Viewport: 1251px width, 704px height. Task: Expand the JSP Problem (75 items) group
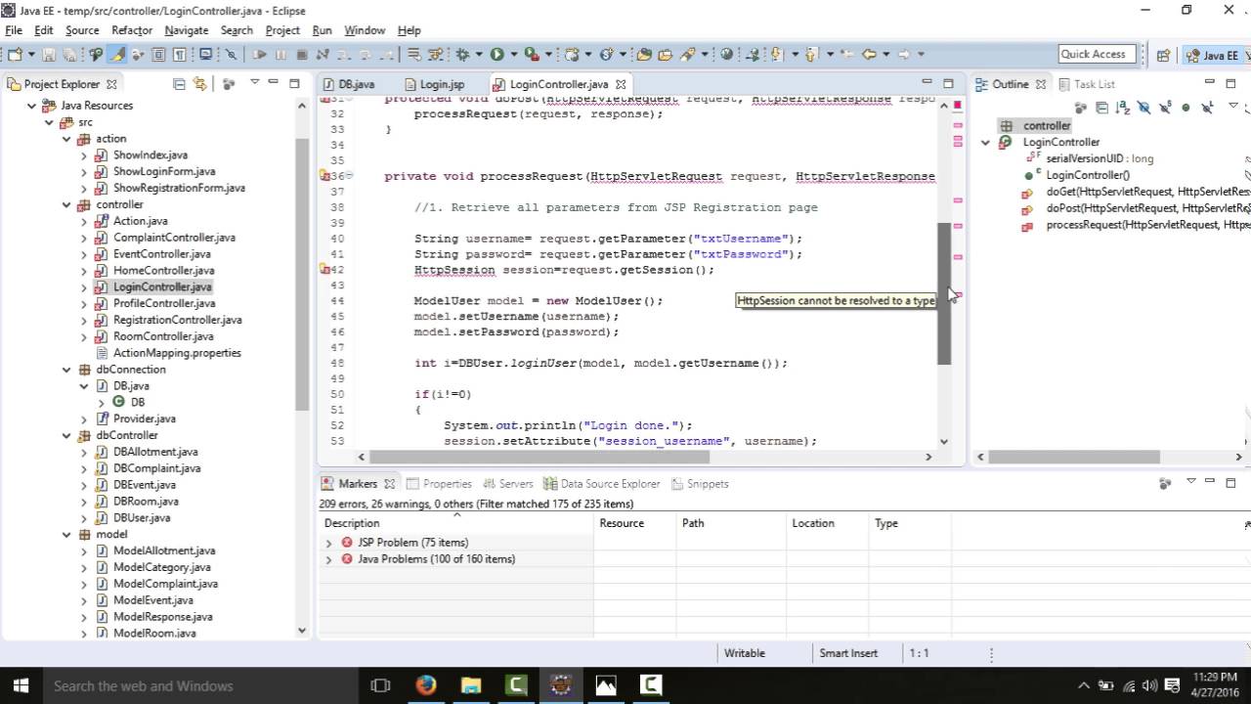pyautogui.click(x=328, y=543)
